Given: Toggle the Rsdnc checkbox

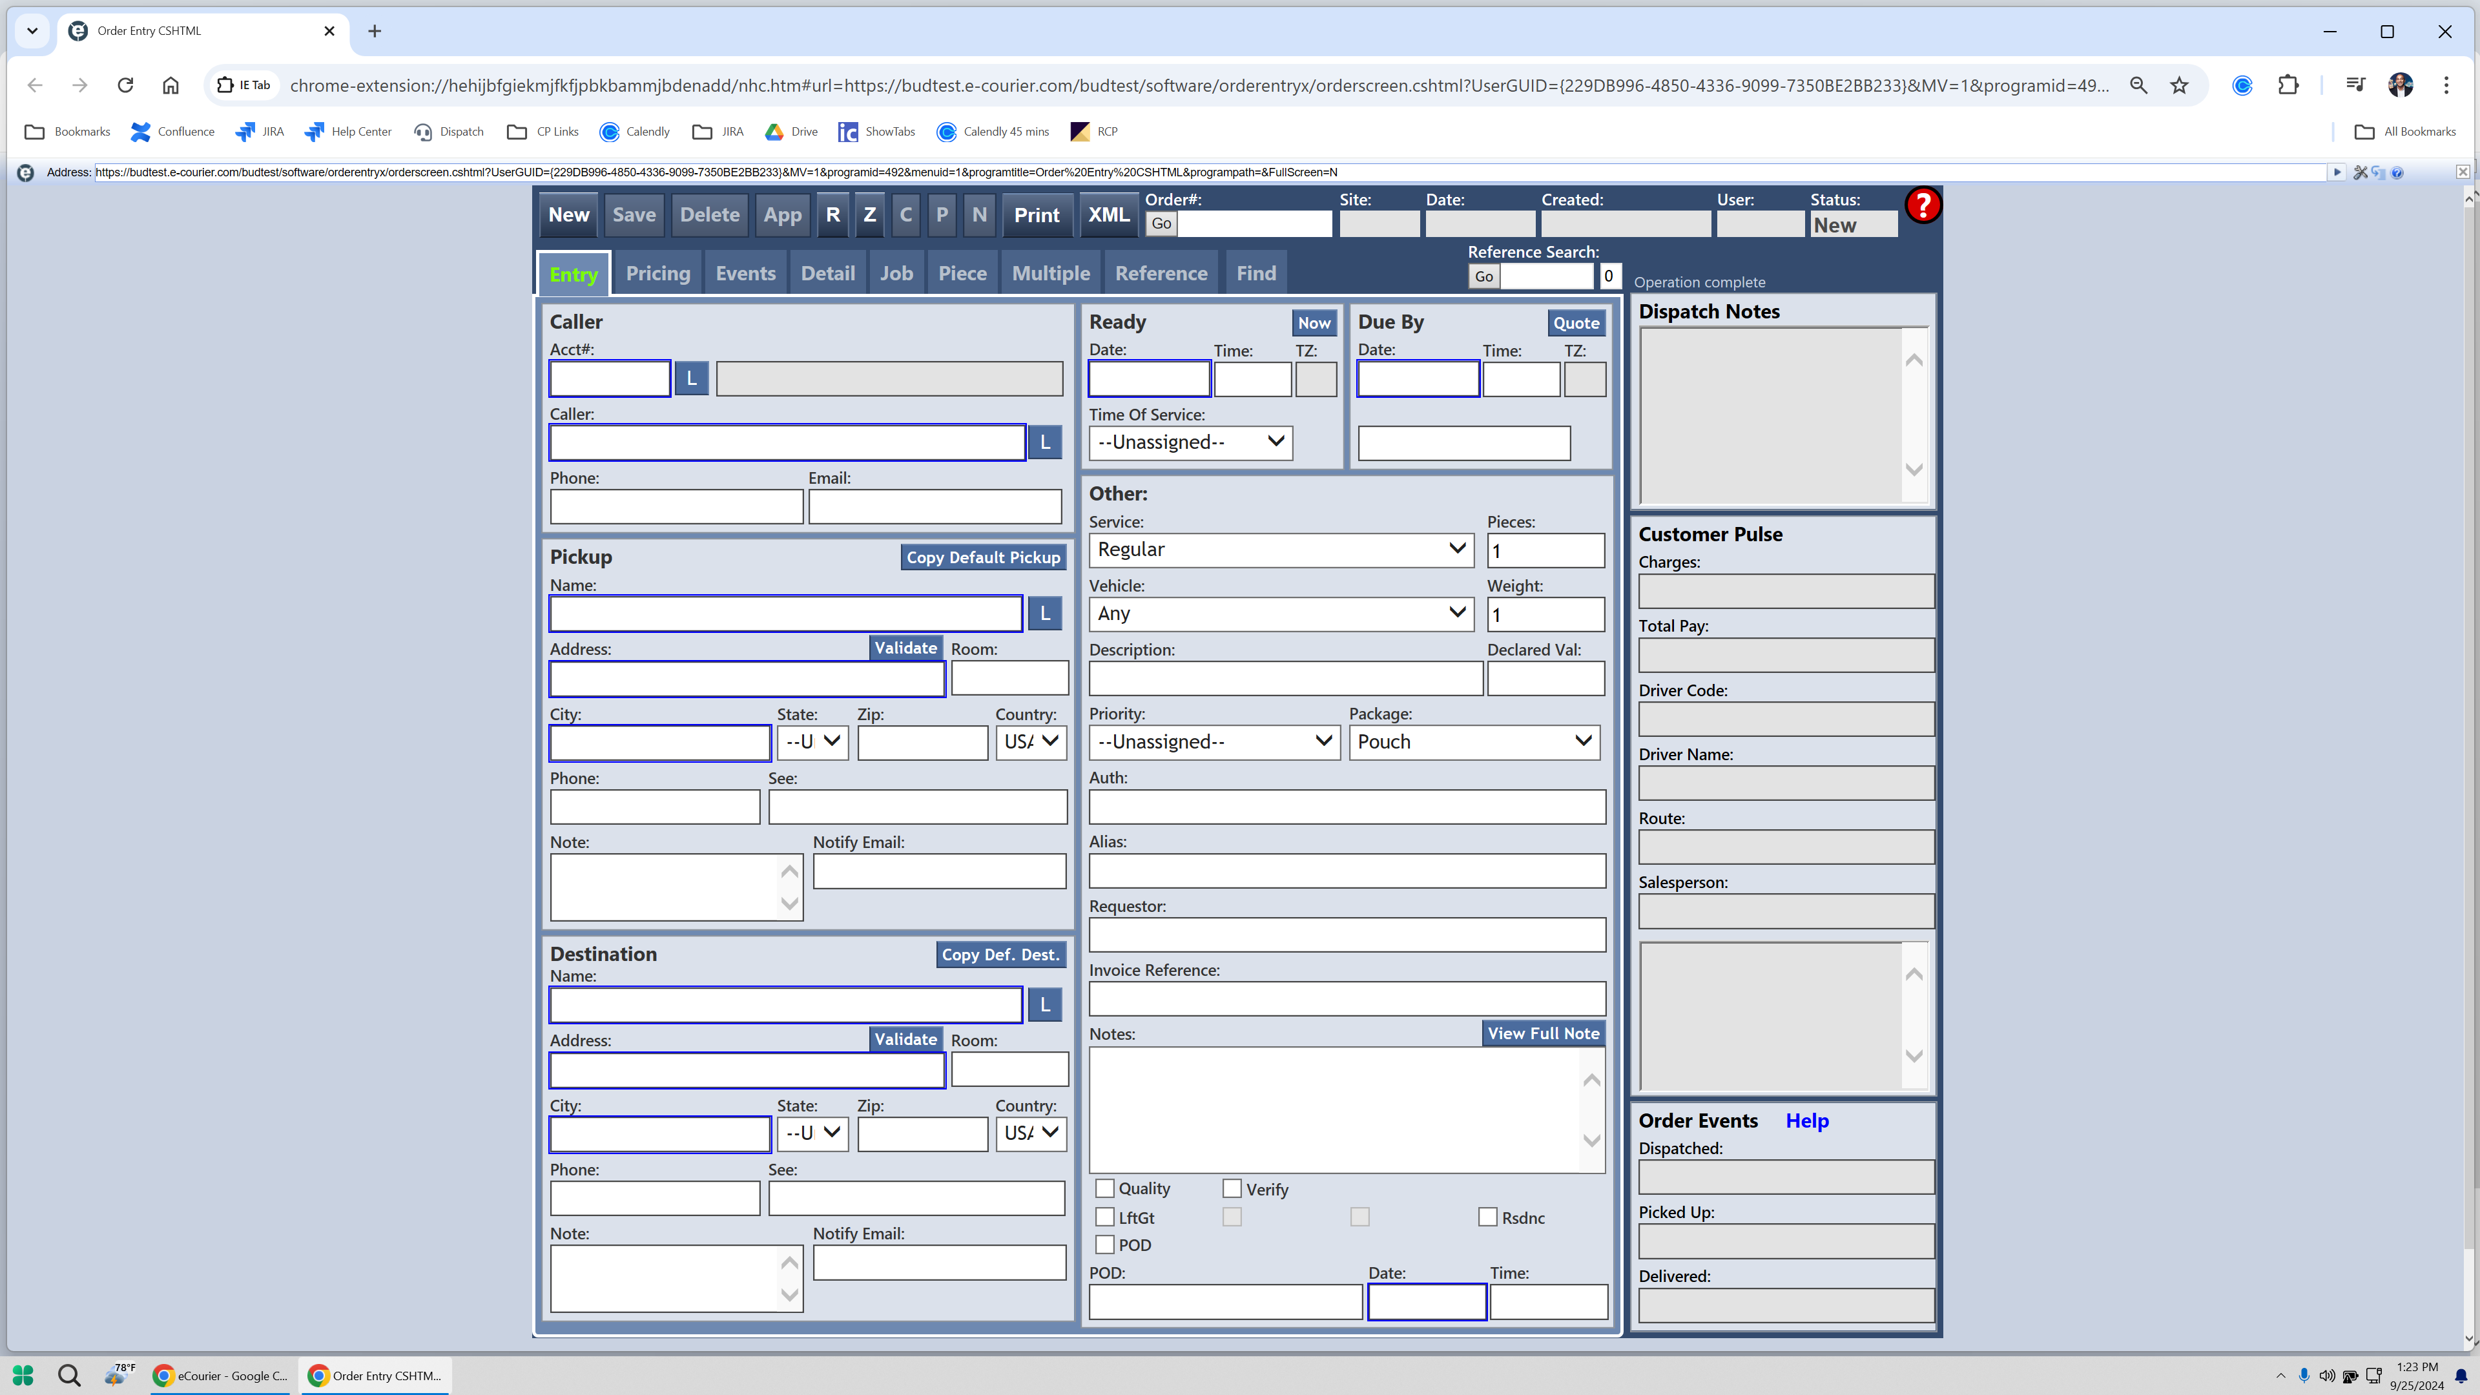Looking at the screenshot, I should (1489, 1218).
